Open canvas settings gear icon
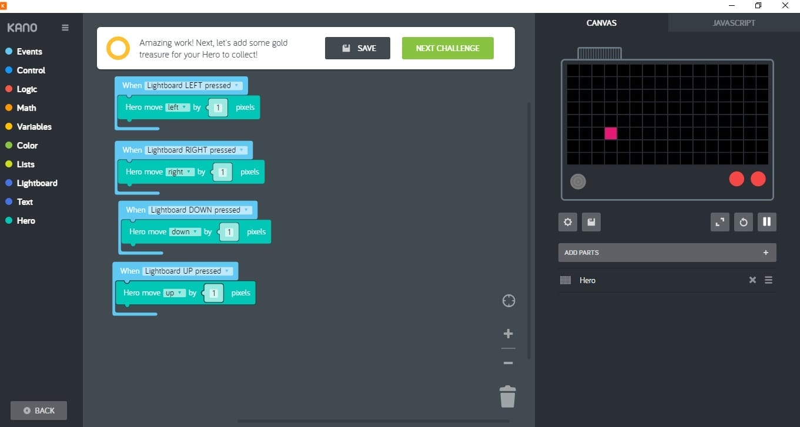 (568, 222)
